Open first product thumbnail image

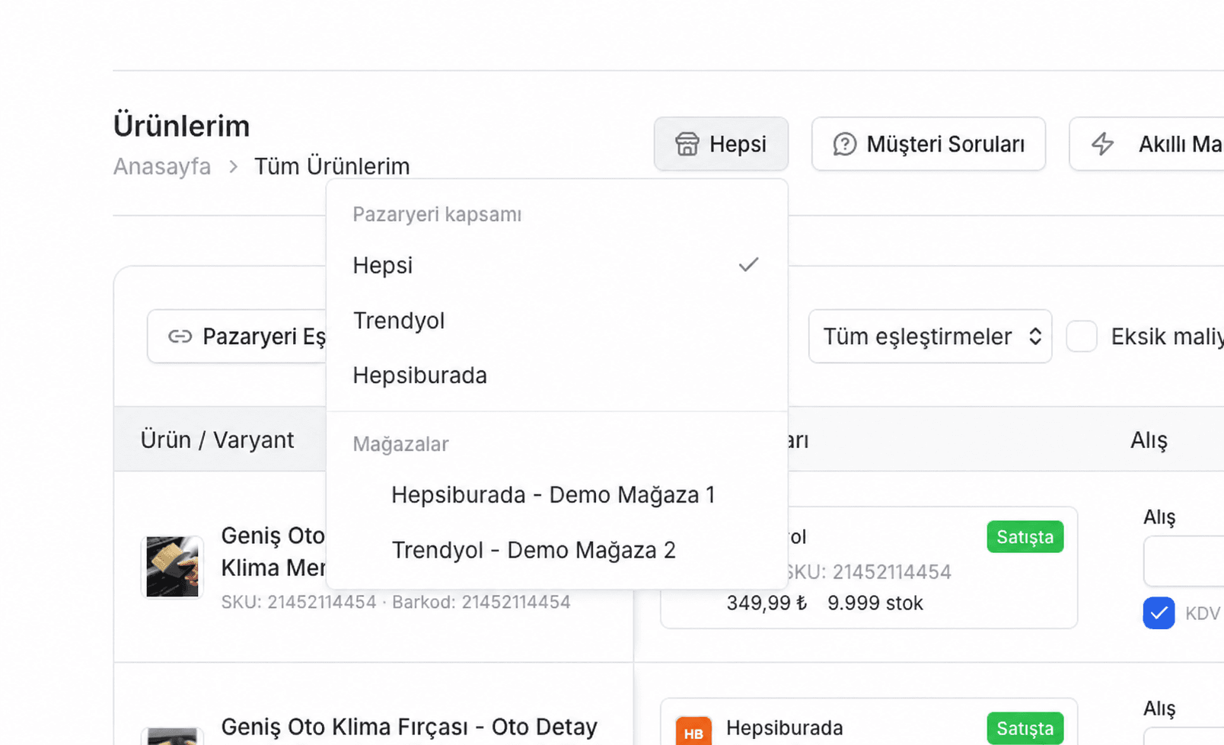coord(172,567)
